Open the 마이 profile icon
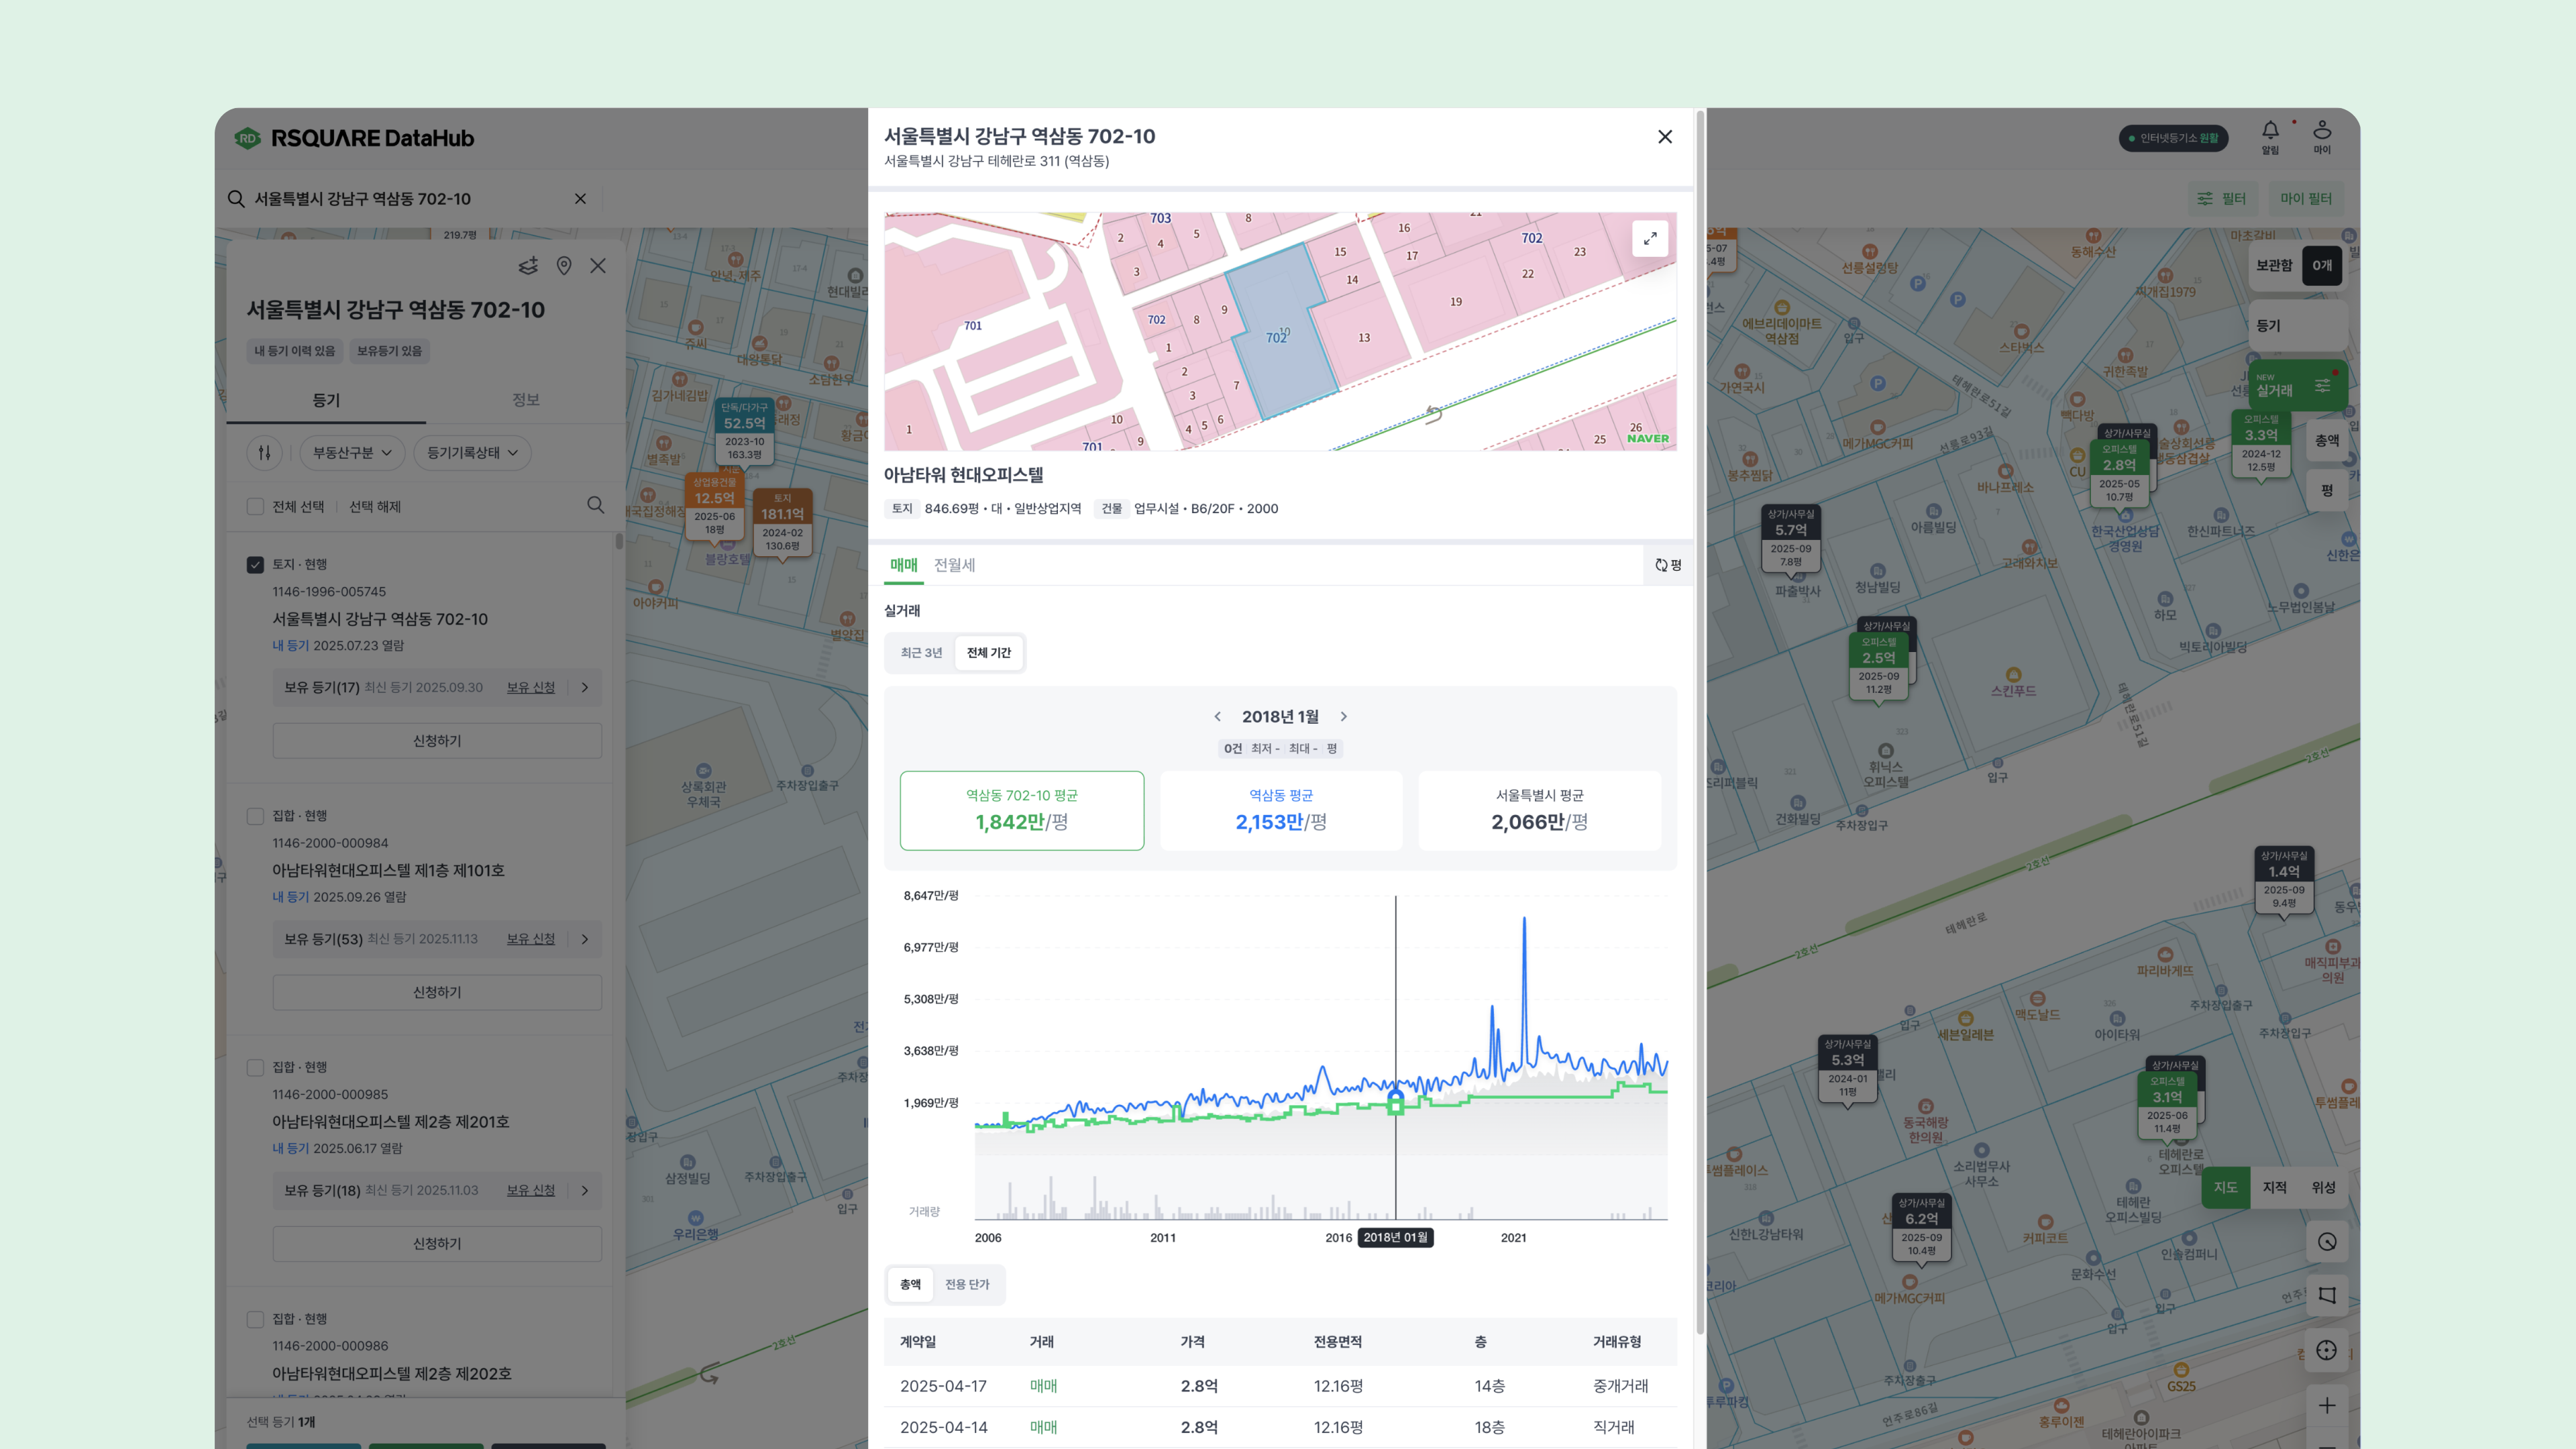Viewport: 2576px width, 1449px height. click(x=2321, y=131)
